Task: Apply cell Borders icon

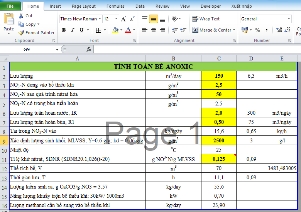Action: coord(98,30)
